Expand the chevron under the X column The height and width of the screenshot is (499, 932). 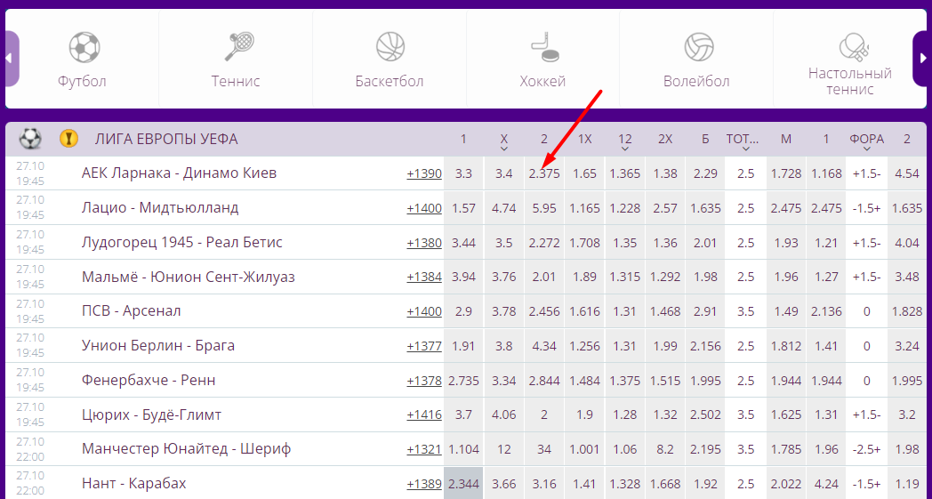coord(503,148)
